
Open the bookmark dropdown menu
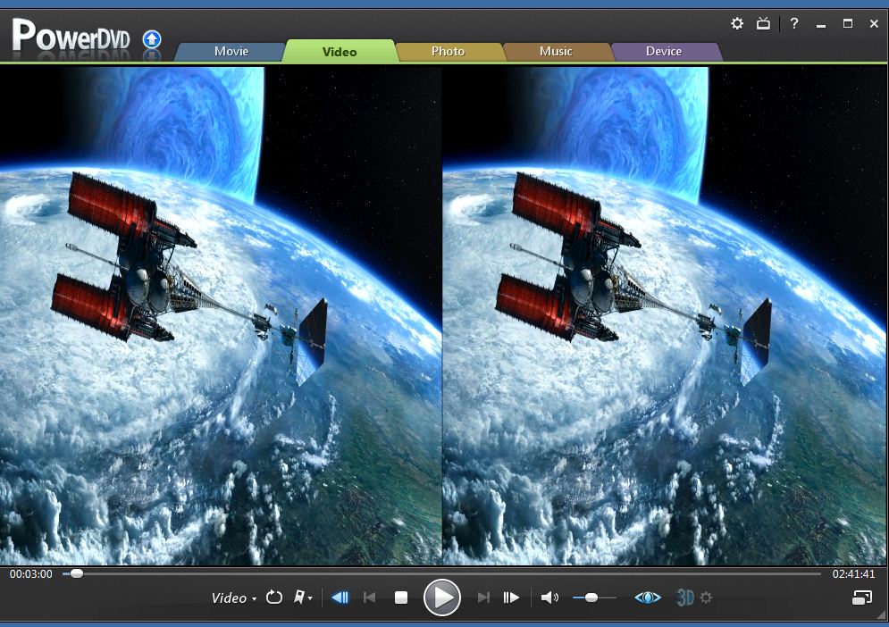(303, 597)
